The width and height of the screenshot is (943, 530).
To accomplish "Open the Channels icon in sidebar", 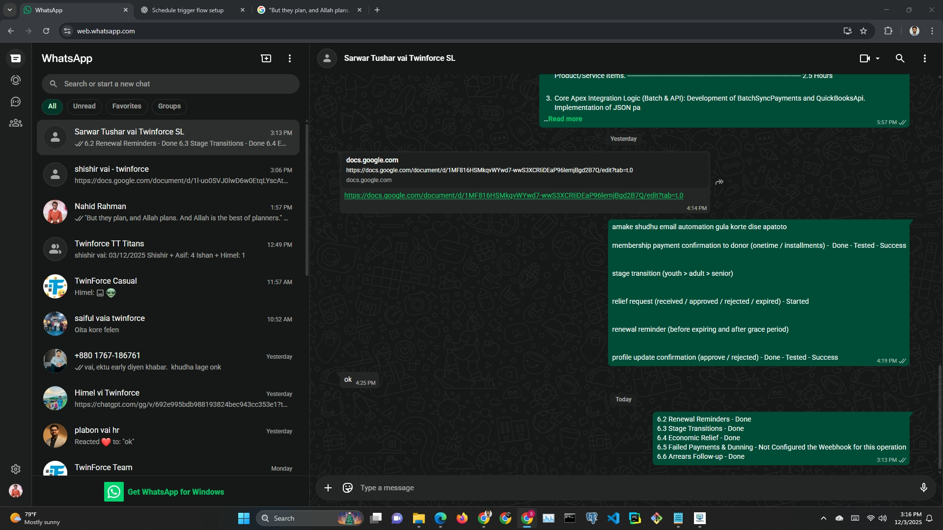I will coord(16,102).
